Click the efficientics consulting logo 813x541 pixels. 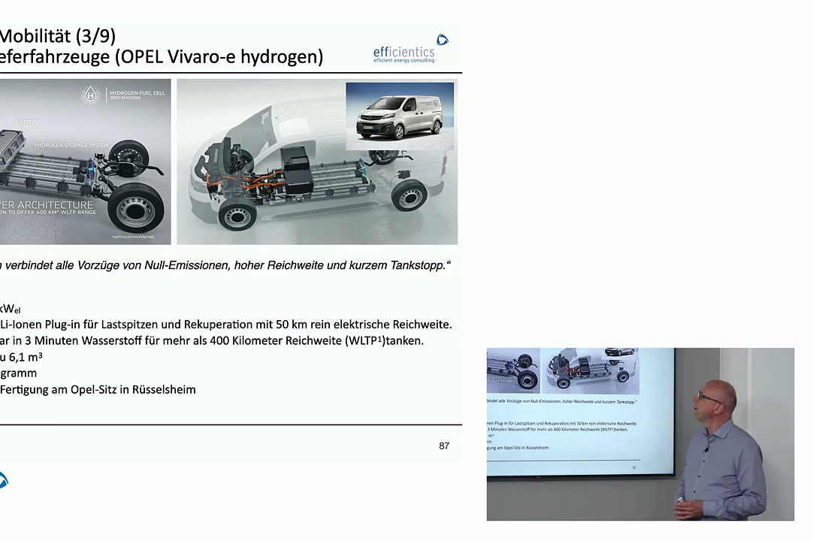[x=406, y=53]
